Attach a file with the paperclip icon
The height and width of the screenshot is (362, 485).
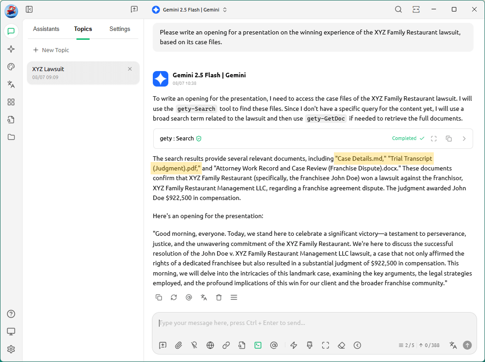click(178, 345)
